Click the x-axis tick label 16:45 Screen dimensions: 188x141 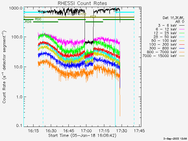tap(68, 130)
